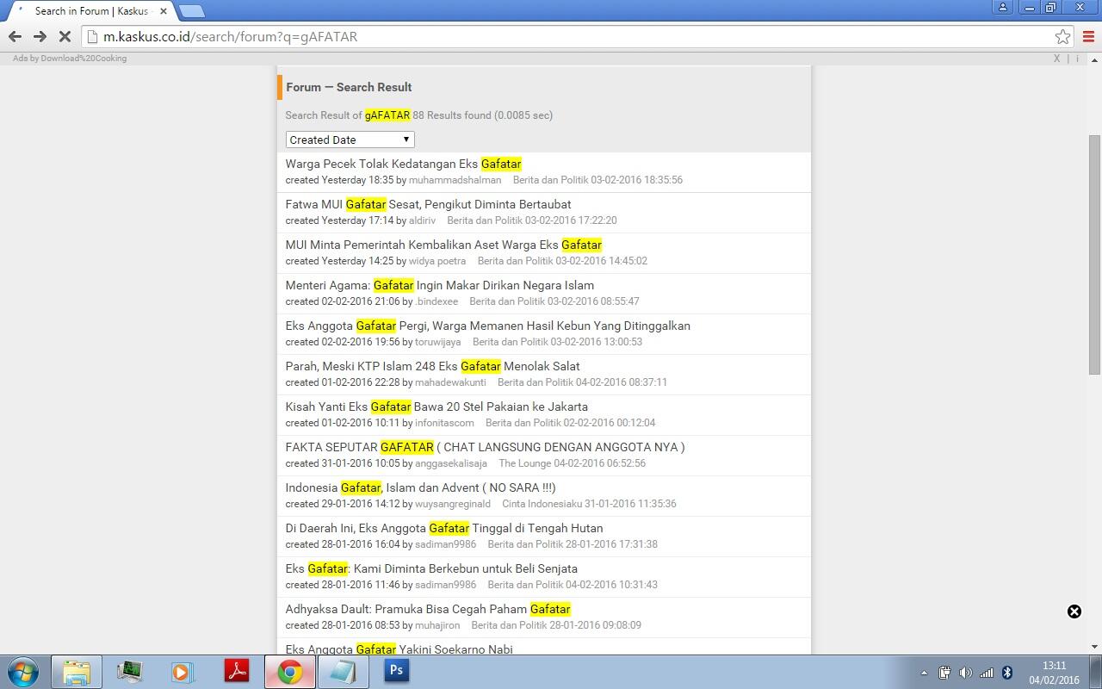Show hidden system tray icons
This screenshot has height=689, width=1102.
tap(924, 673)
